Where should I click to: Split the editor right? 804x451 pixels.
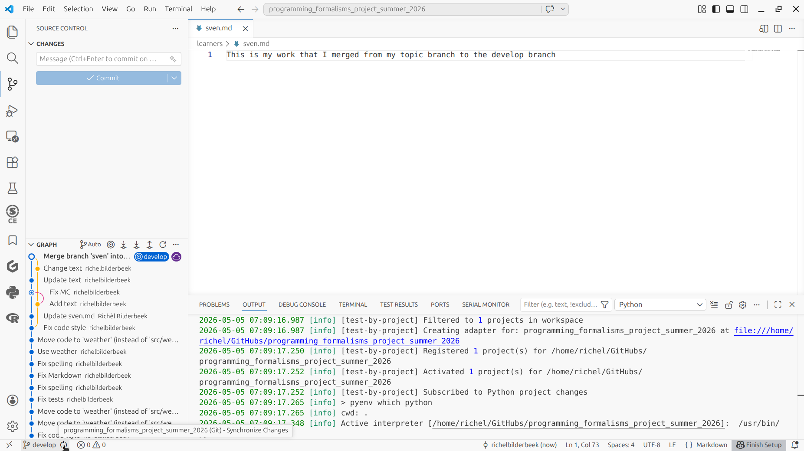click(778, 29)
